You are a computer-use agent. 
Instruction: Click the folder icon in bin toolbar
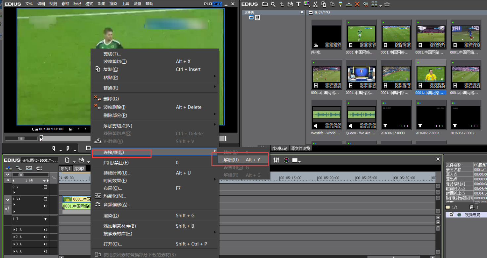pos(265,4)
